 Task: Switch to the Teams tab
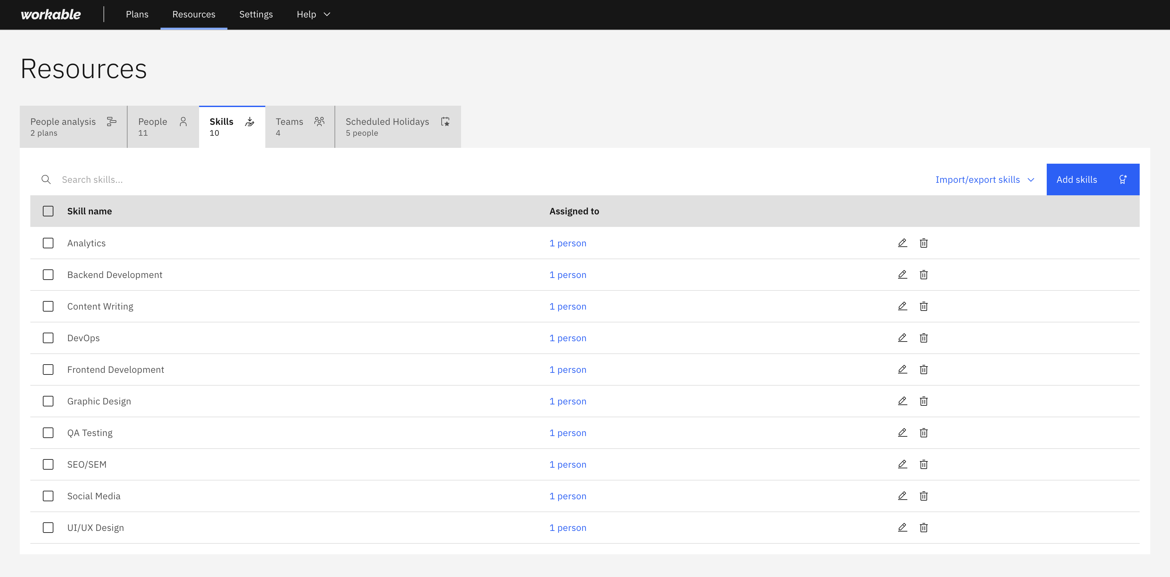[300, 127]
